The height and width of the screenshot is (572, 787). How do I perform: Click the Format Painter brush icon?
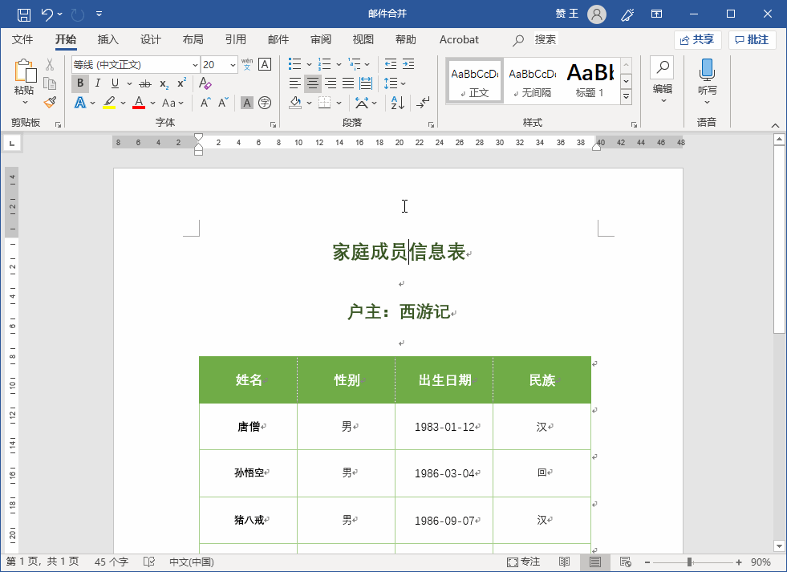[x=48, y=103]
